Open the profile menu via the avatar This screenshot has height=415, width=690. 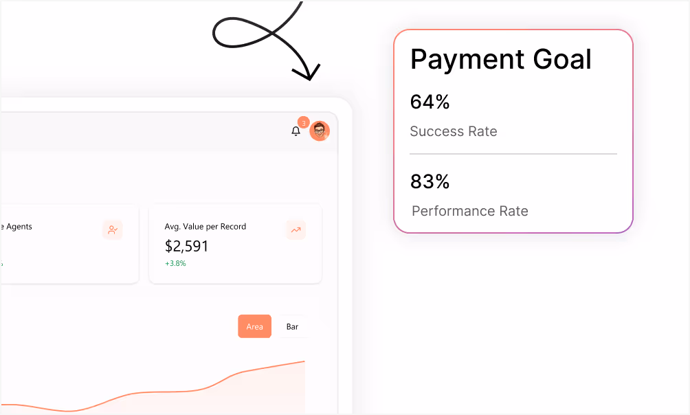pyautogui.click(x=320, y=131)
